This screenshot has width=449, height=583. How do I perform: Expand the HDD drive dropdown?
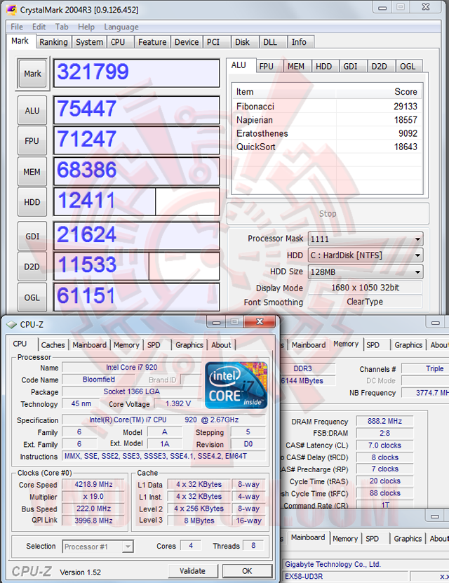click(x=366, y=255)
